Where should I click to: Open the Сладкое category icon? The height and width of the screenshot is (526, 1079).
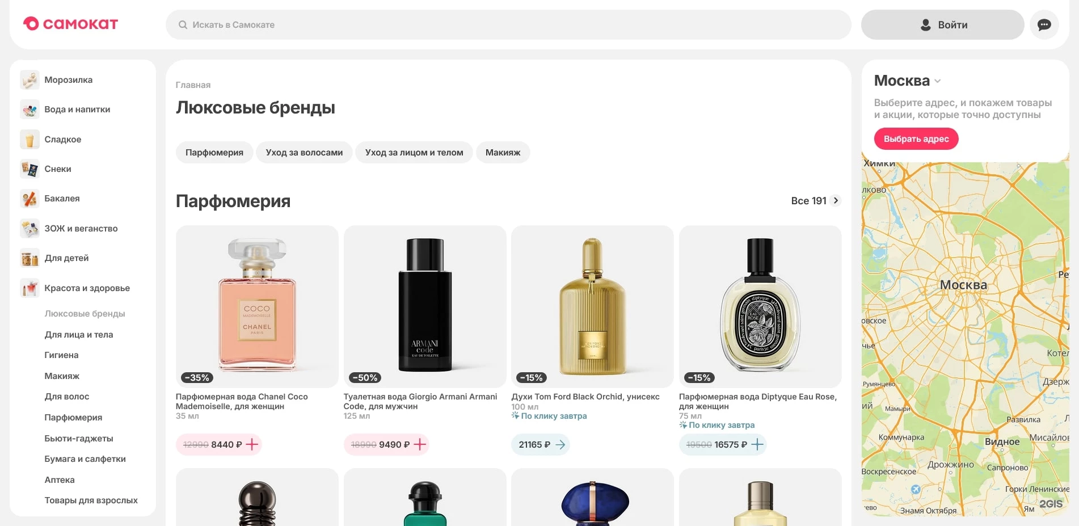29,140
